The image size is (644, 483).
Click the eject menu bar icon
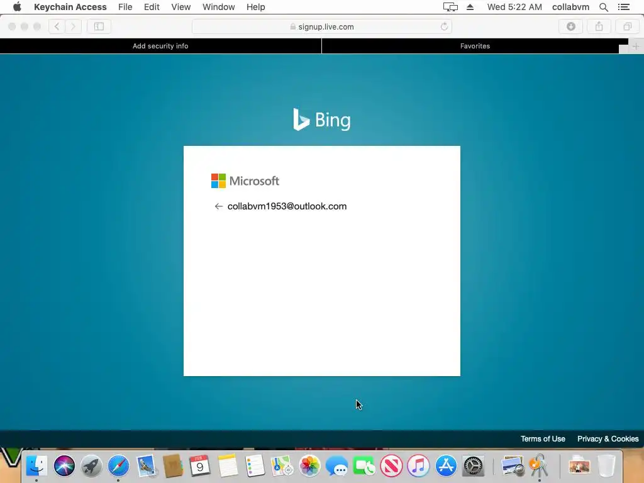click(x=470, y=7)
